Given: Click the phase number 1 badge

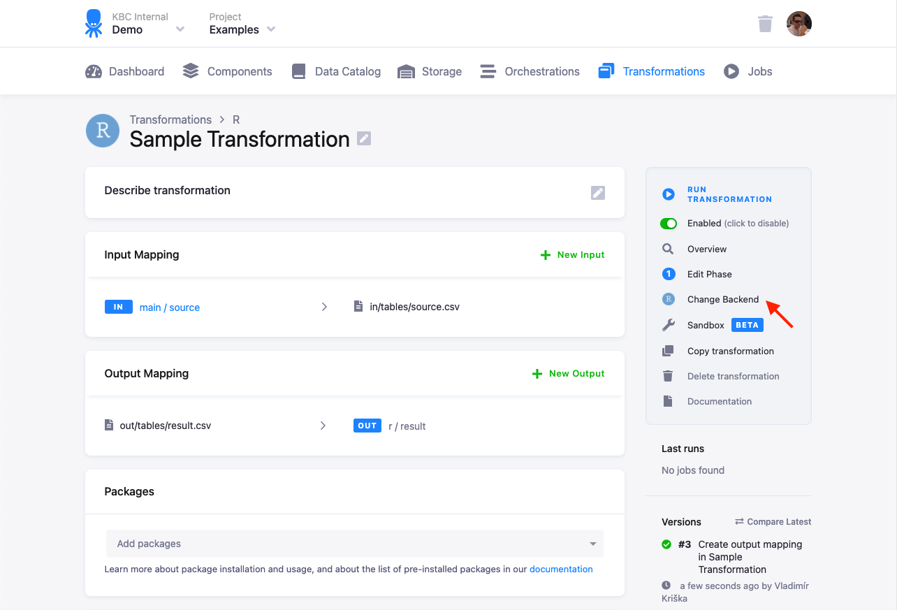Looking at the screenshot, I should [669, 274].
